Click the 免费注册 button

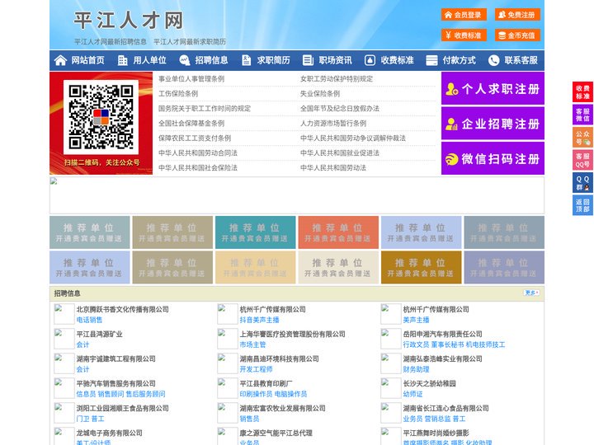coord(517,15)
